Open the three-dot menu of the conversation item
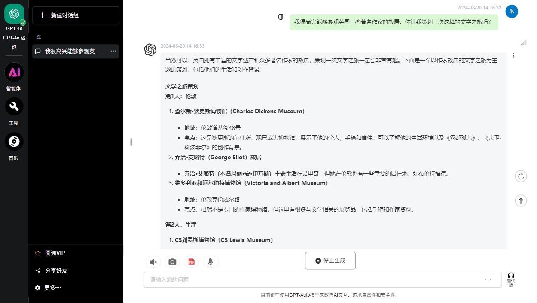 [x=113, y=52]
